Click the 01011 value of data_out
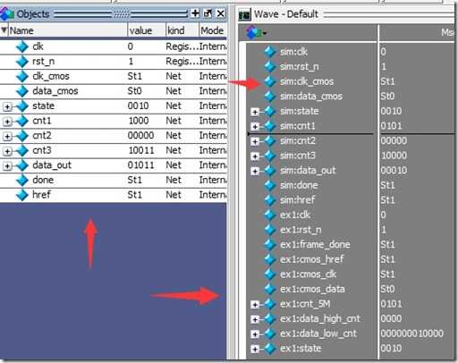 click(140, 165)
